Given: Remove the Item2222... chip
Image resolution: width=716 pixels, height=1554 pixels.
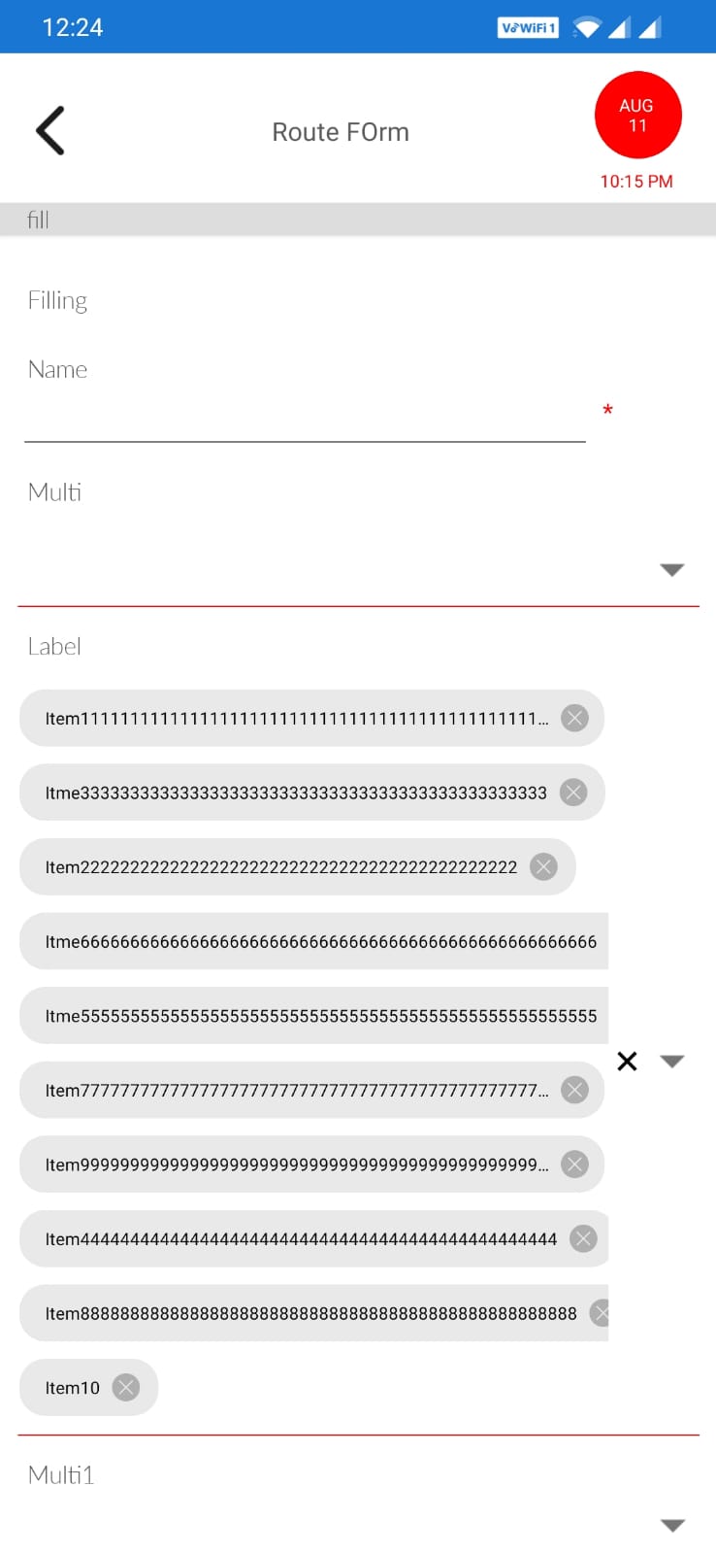Looking at the screenshot, I should click(x=543, y=866).
